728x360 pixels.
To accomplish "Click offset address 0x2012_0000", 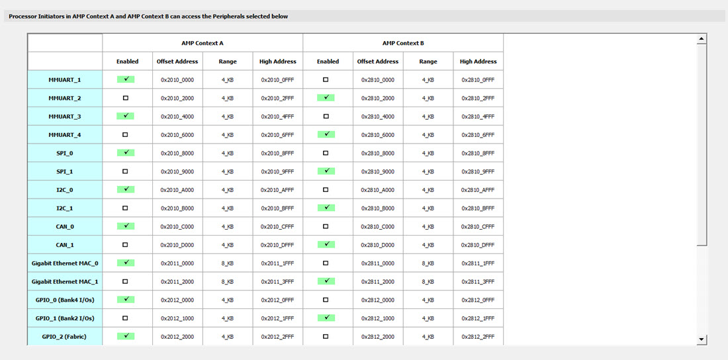I will pyautogui.click(x=177, y=300).
